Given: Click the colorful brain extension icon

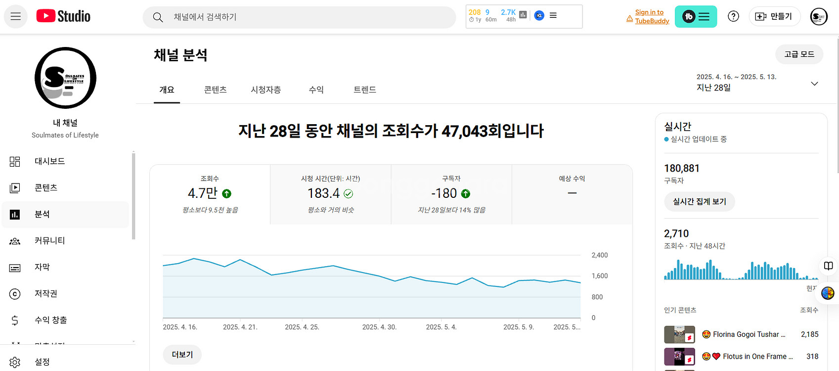Looking at the screenshot, I should click(828, 293).
